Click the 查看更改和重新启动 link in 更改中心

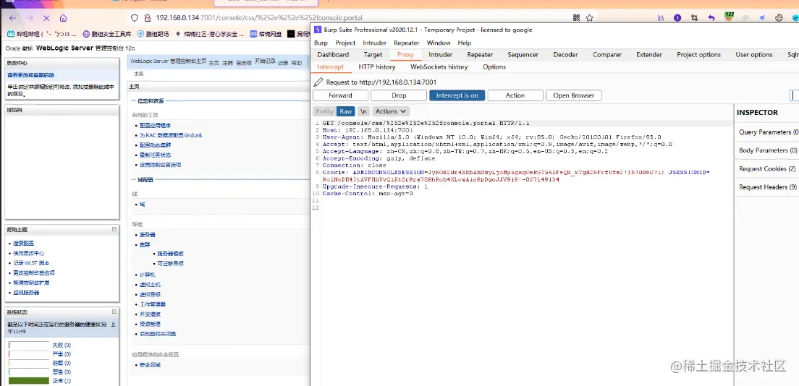pyautogui.click(x=30, y=75)
